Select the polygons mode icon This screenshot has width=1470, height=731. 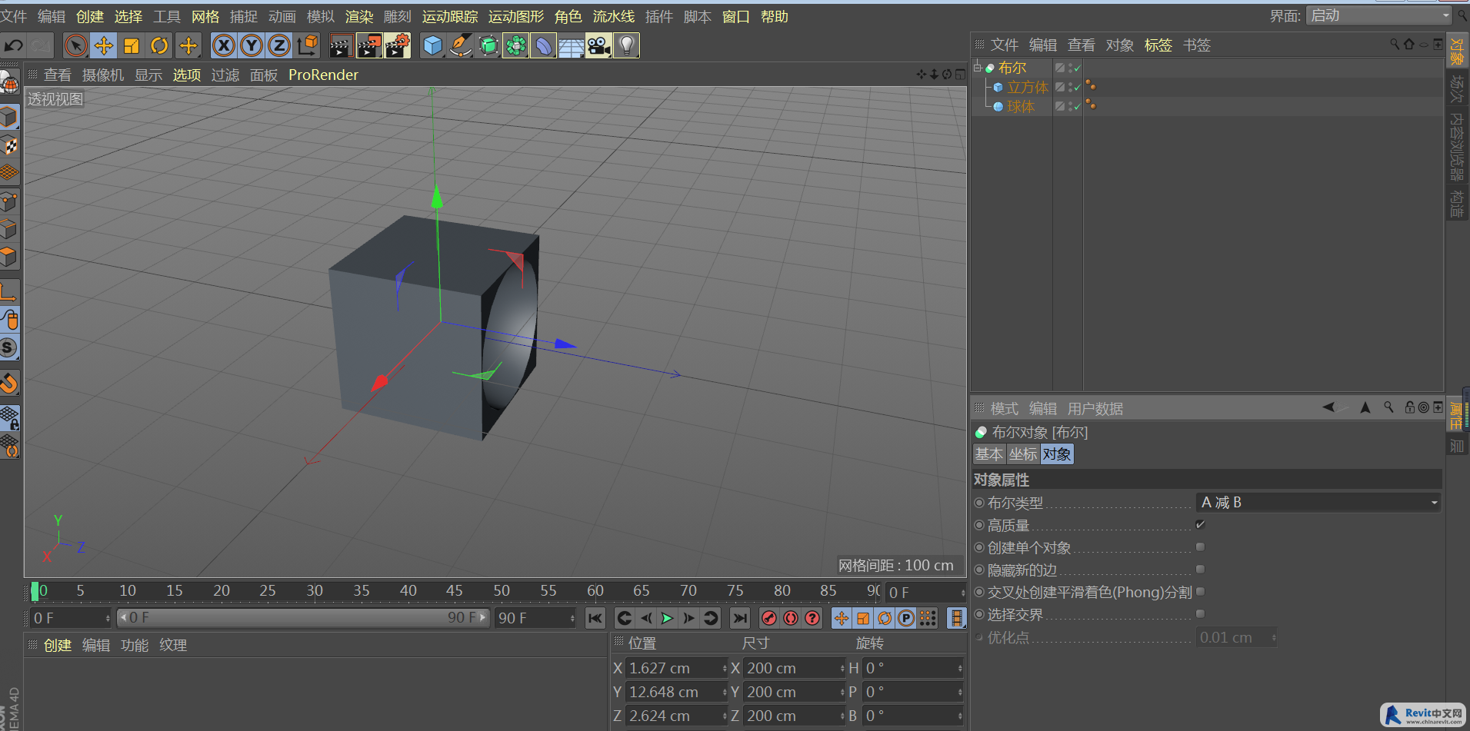pyautogui.click(x=9, y=256)
